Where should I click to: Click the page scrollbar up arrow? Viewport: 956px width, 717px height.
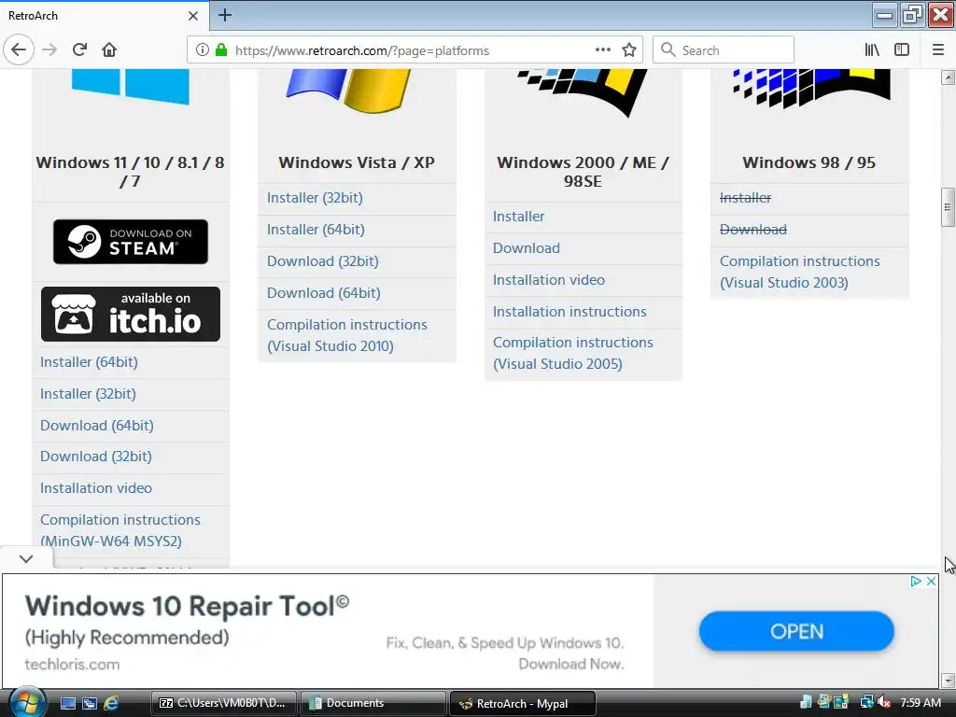pyautogui.click(x=949, y=77)
